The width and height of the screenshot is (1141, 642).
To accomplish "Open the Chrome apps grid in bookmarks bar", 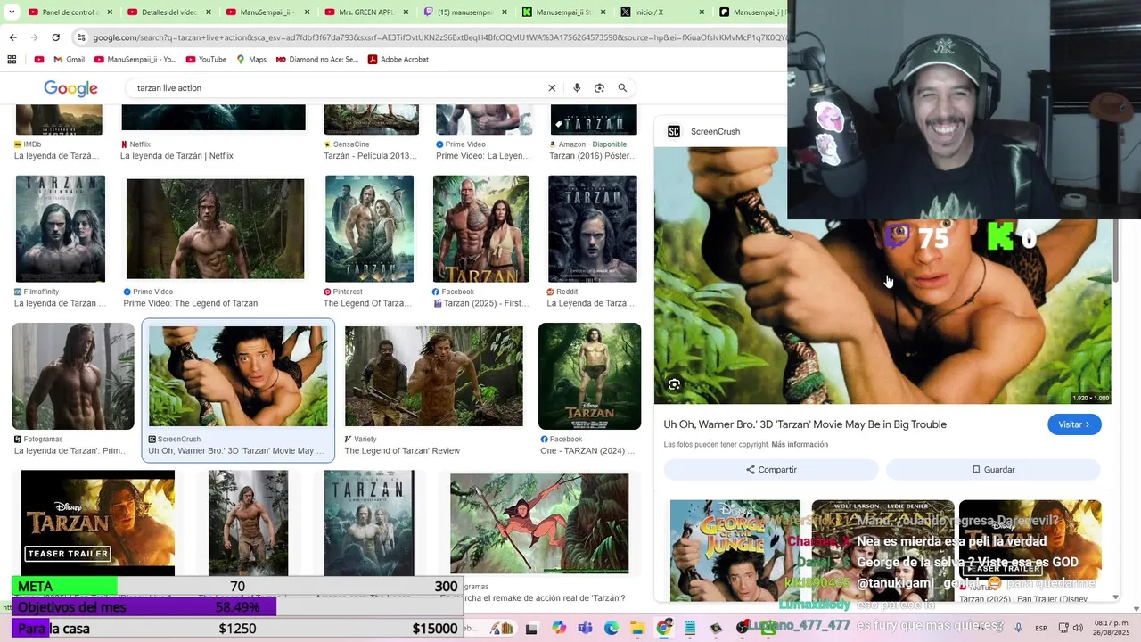I will (x=12, y=60).
